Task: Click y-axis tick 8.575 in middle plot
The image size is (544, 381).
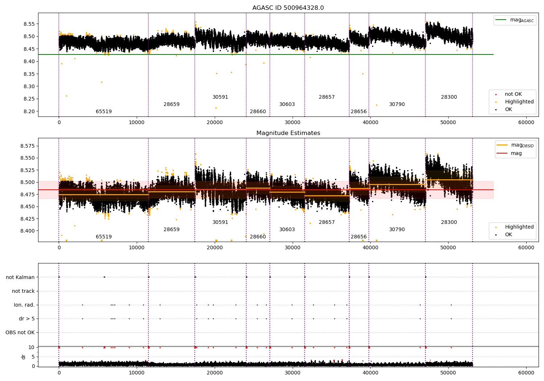Action: [27, 146]
